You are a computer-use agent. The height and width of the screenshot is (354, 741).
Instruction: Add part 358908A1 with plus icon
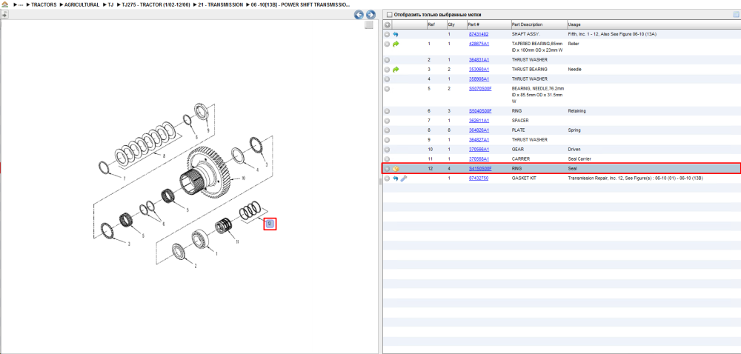click(x=387, y=79)
